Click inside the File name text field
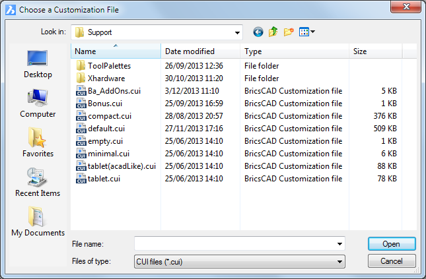Viewport: 426px width, 279px height. click(x=235, y=244)
